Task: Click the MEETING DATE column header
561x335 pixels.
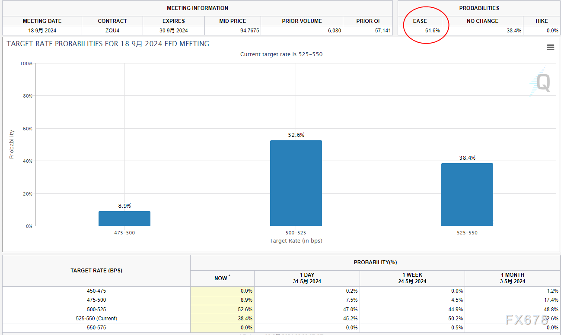Action: 42,21
